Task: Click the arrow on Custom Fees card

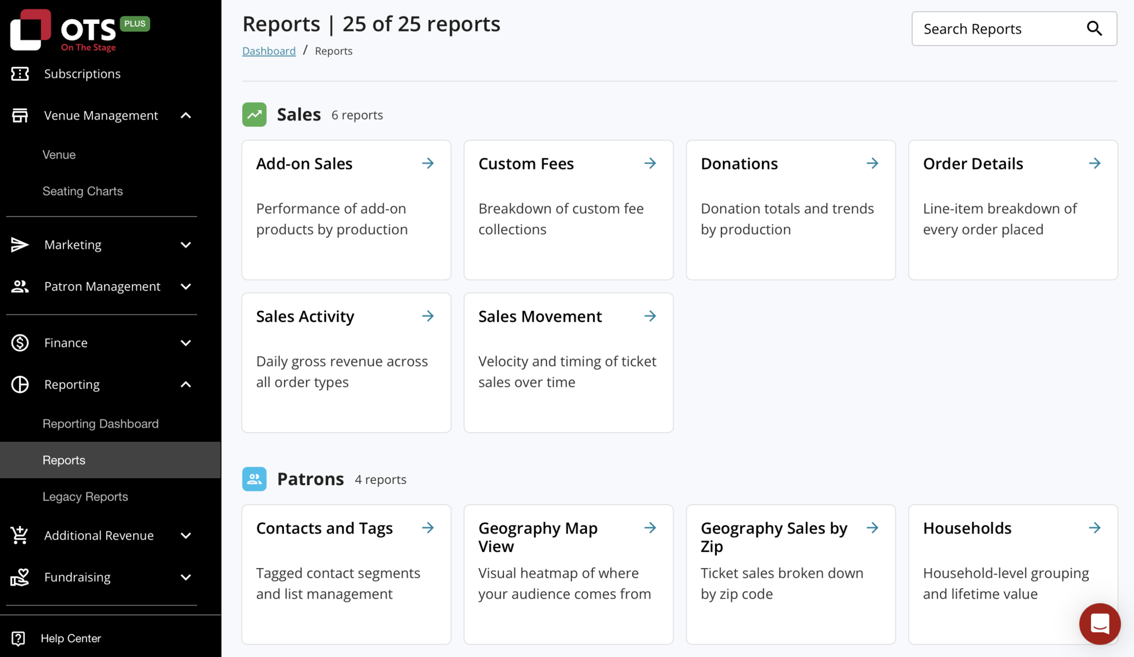Action: click(x=650, y=163)
